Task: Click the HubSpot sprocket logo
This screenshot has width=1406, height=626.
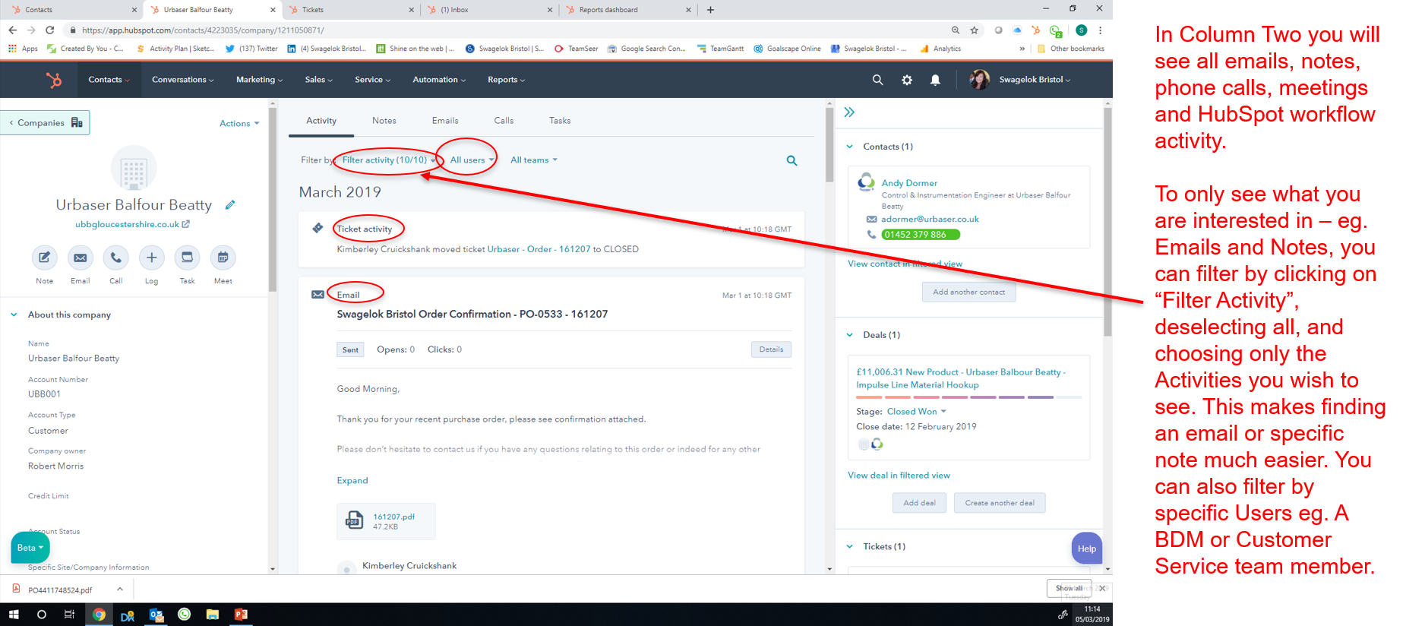Action: click(54, 80)
